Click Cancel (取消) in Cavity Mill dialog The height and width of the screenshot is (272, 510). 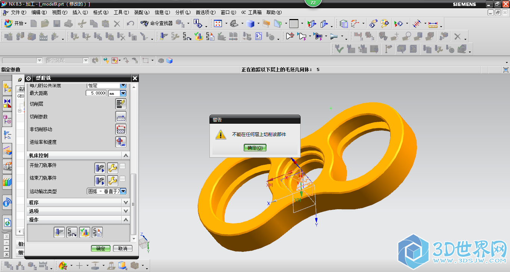(x=123, y=248)
